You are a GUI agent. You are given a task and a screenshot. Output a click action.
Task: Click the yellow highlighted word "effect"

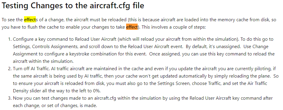[x=30, y=19]
